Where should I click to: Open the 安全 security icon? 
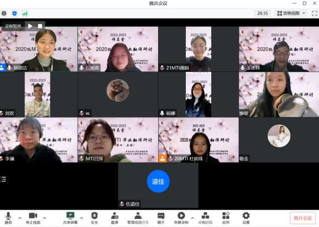click(x=95, y=218)
